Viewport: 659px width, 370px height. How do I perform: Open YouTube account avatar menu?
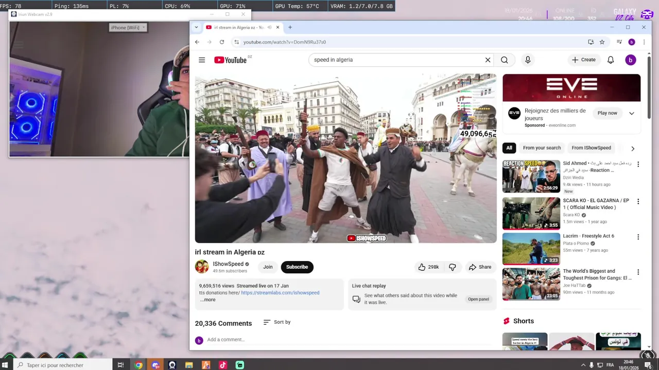click(631, 60)
